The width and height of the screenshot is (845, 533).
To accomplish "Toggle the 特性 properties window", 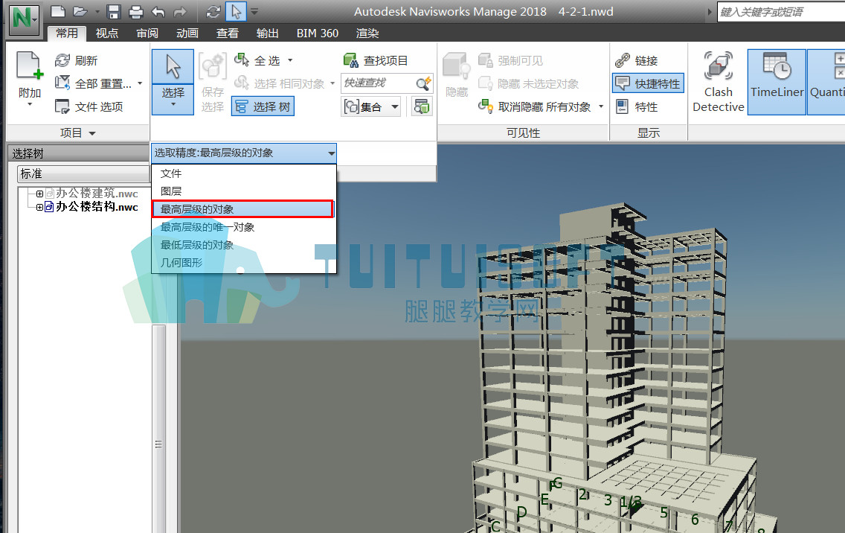I will pos(637,106).
